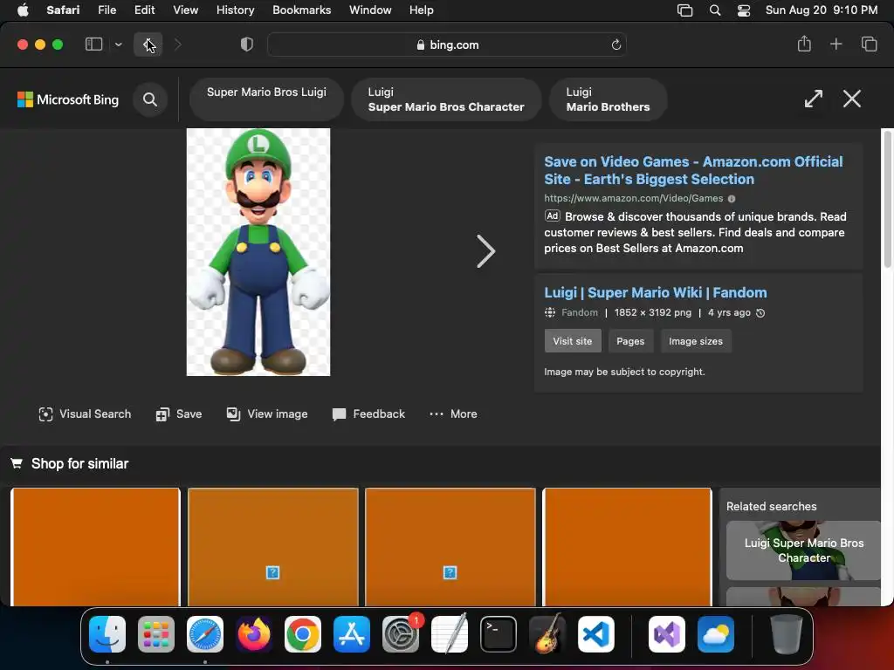This screenshot has width=894, height=670.
Task: Click the Image sizes button
Action: pyautogui.click(x=696, y=341)
